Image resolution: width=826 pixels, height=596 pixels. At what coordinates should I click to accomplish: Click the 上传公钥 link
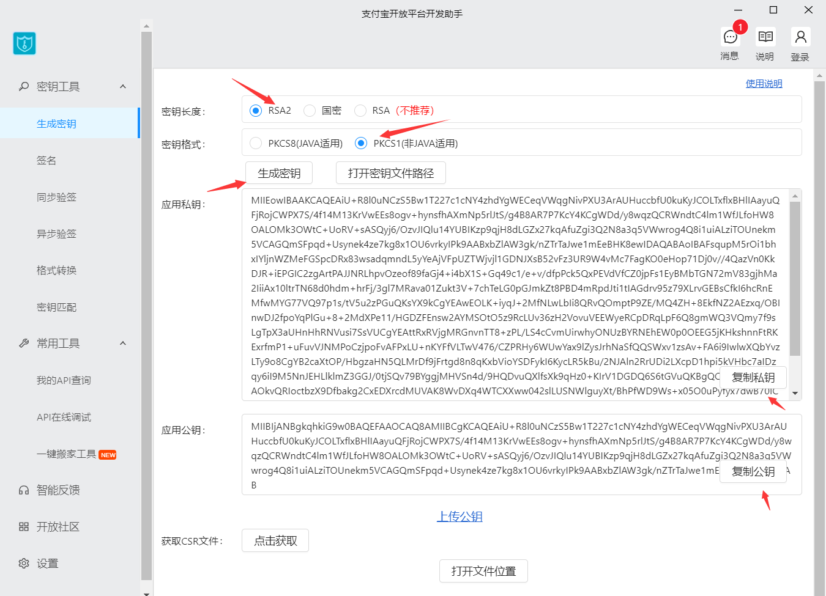coord(460,517)
